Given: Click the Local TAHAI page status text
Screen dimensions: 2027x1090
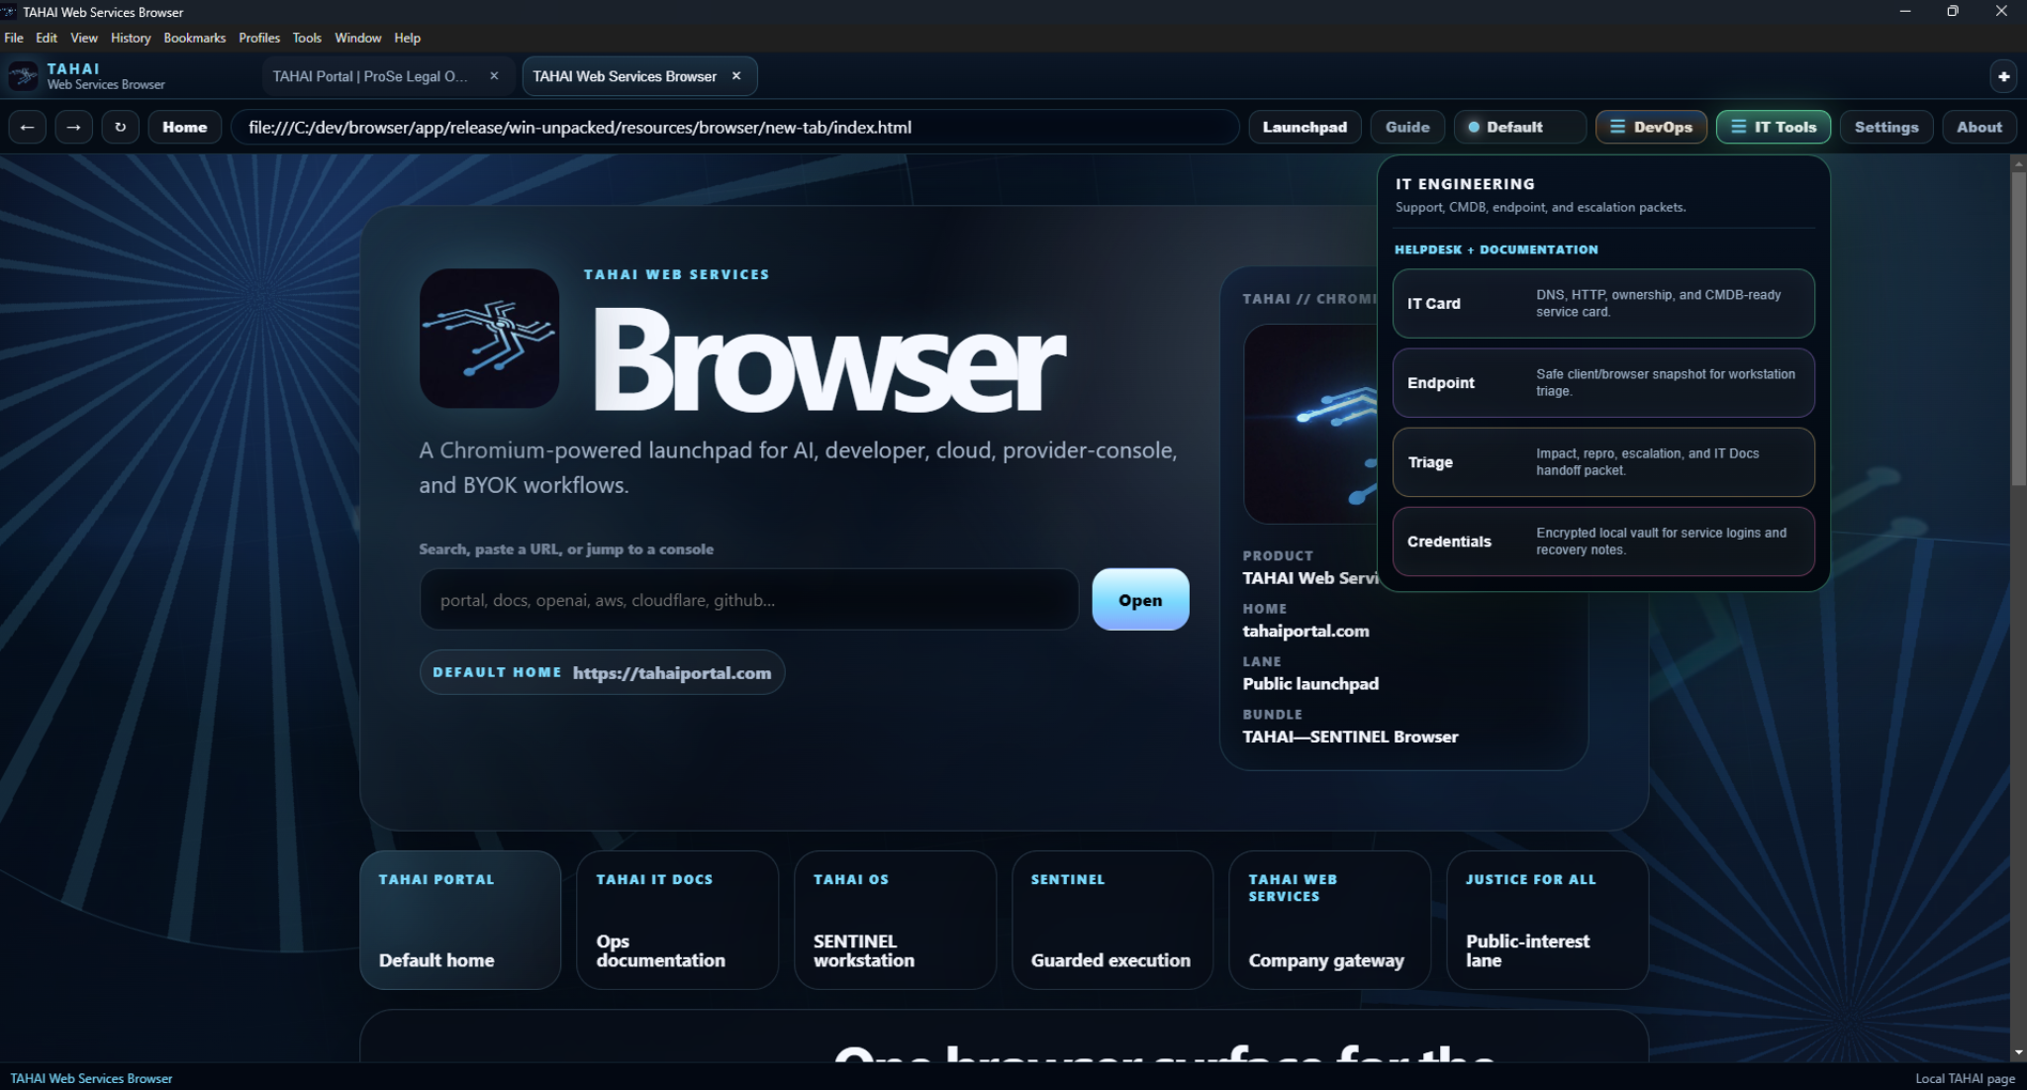Looking at the screenshot, I should point(1965,1078).
